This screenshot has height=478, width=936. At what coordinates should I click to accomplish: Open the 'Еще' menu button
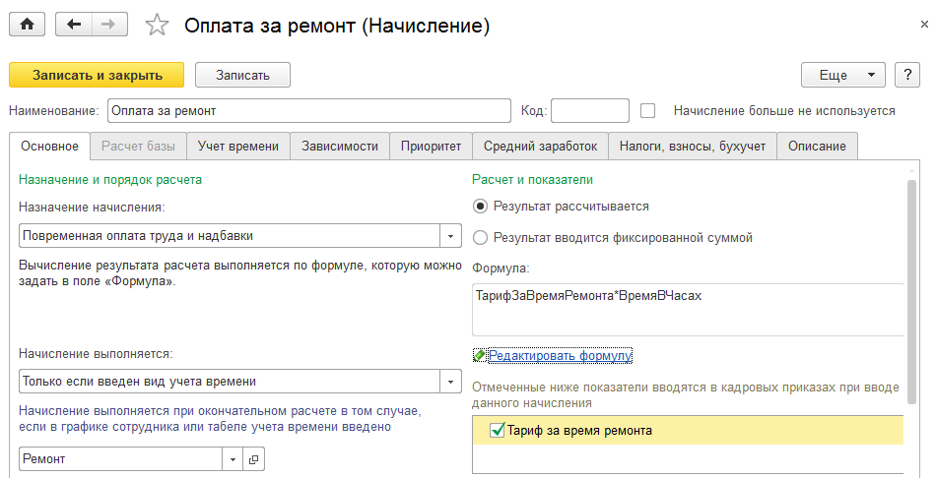[x=843, y=75]
